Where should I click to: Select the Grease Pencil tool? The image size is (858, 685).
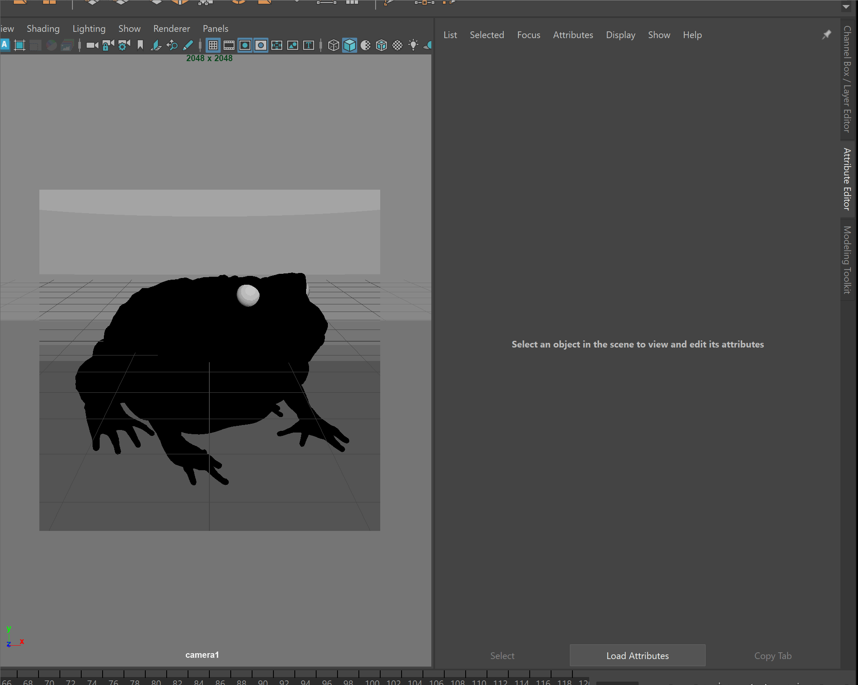point(188,45)
